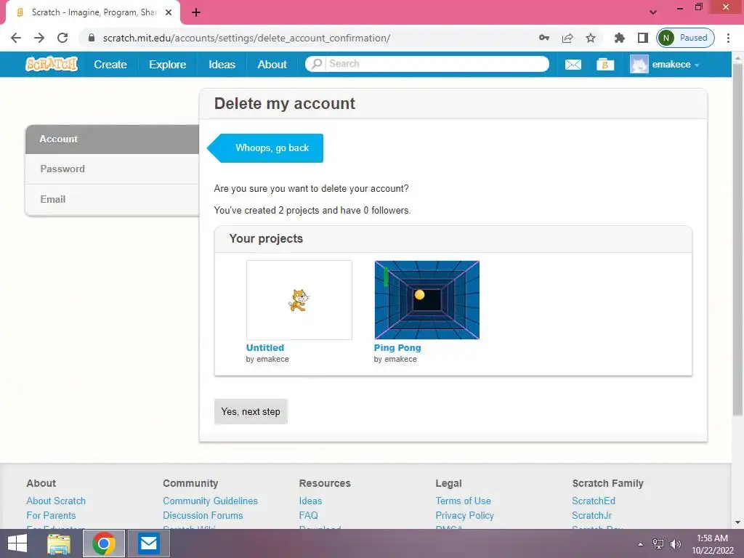The width and height of the screenshot is (744, 558).
Task: Open the Terms of Use link
Action: click(463, 501)
